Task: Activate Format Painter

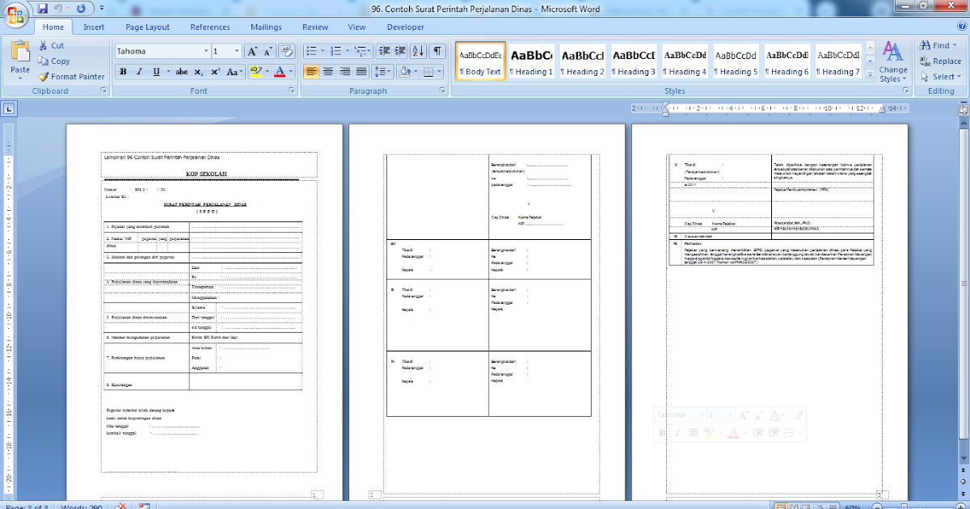Action: pos(71,76)
